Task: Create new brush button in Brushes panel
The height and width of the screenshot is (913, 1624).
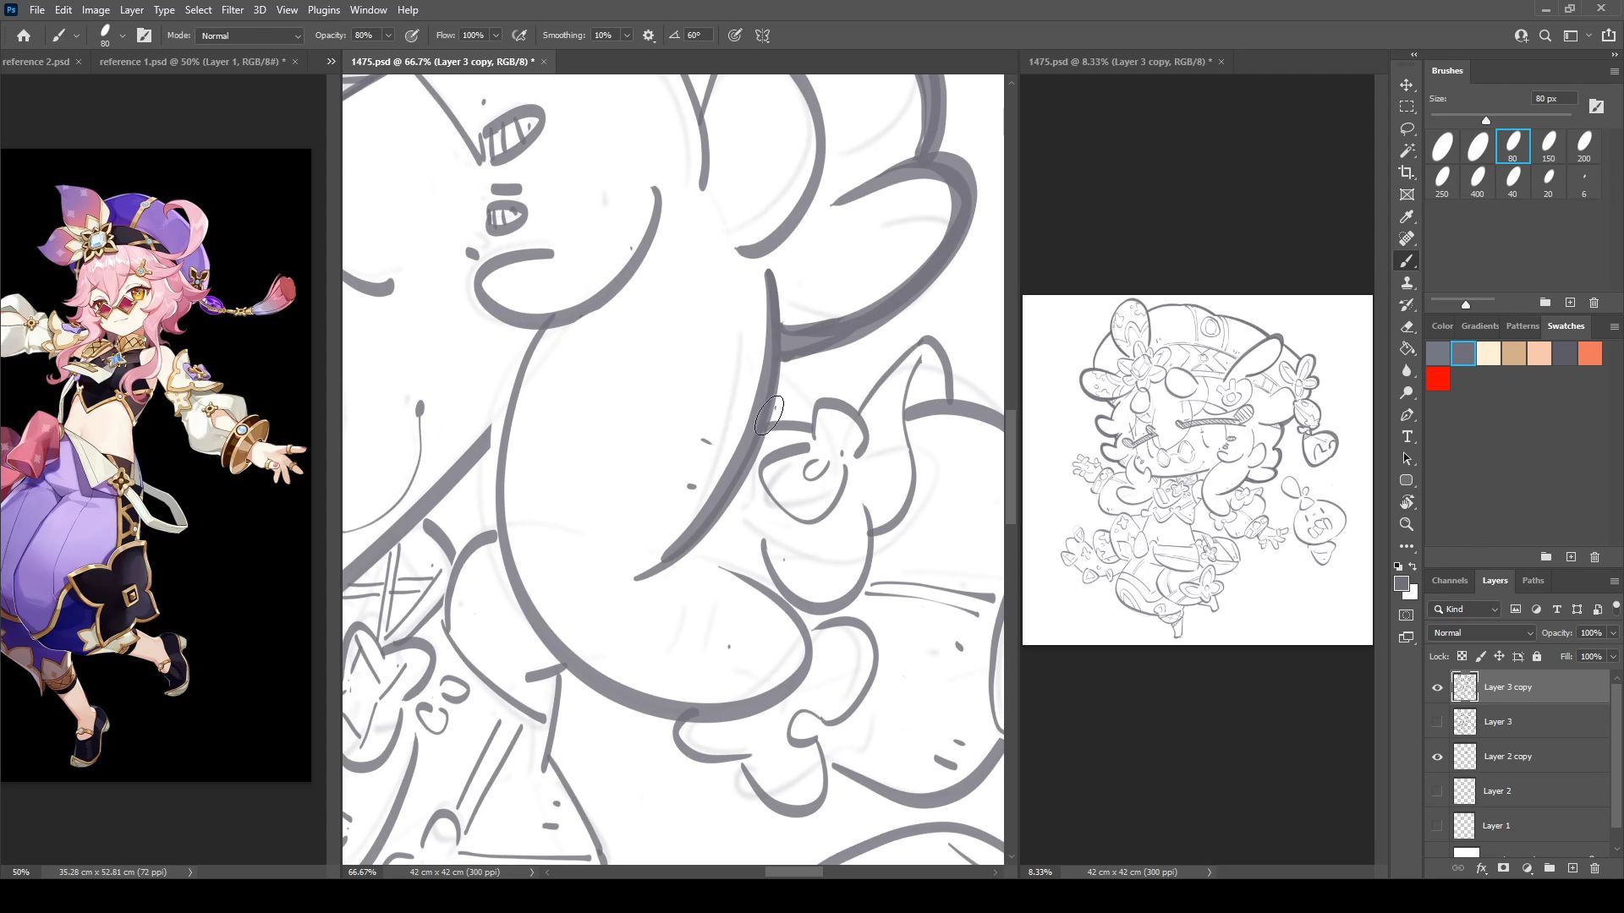Action: click(x=1570, y=303)
